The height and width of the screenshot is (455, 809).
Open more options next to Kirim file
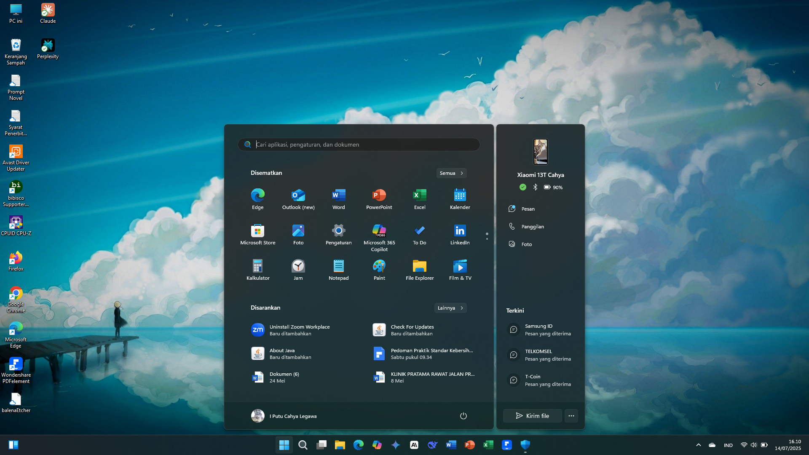point(571,416)
